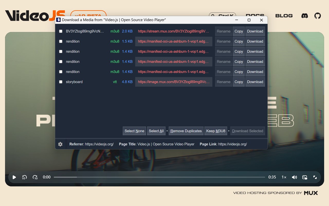Viewport: 329px width, 206px height.
Task: Click the "0:35" duration in the player
Action: pos(272,177)
